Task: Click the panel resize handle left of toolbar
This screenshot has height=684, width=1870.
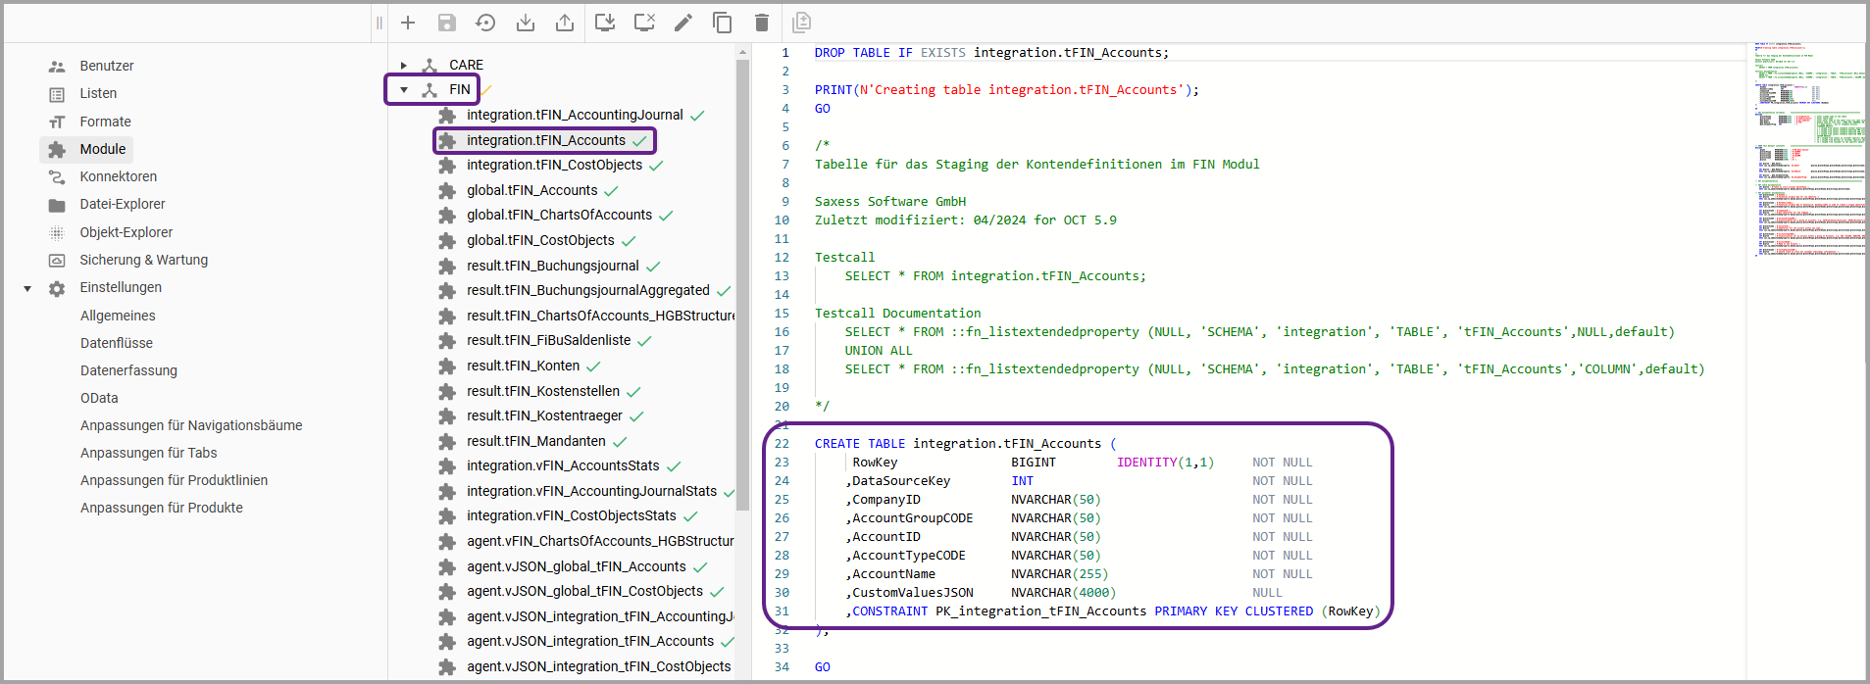Action: point(379,23)
